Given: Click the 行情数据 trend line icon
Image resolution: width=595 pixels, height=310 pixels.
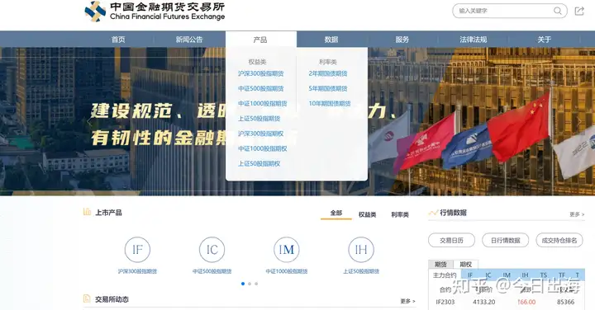Looking at the screenshot, I should [x=433, y=213].
